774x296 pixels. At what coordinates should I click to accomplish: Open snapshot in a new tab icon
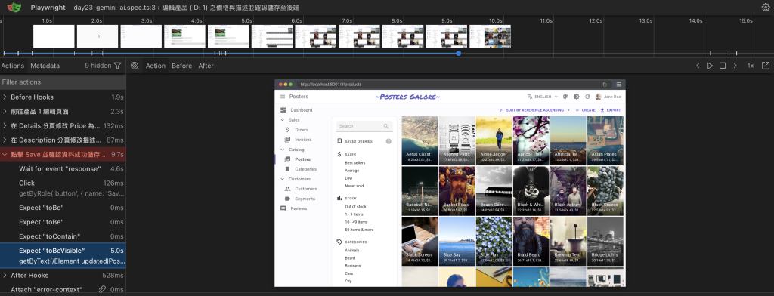766,66
